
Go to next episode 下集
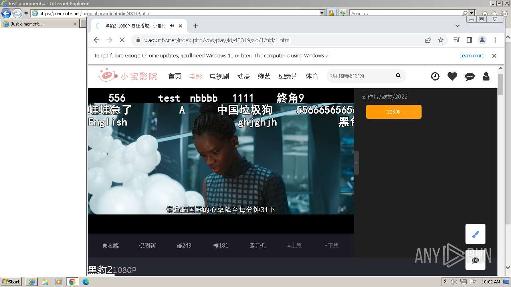point(331,246)
